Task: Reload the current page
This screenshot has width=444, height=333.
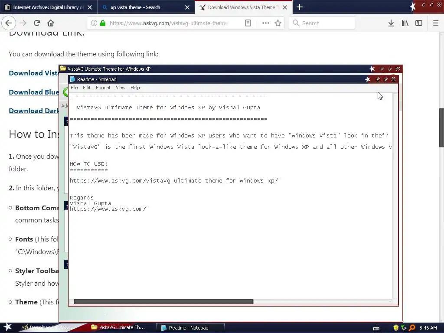Action: point(37,23)
